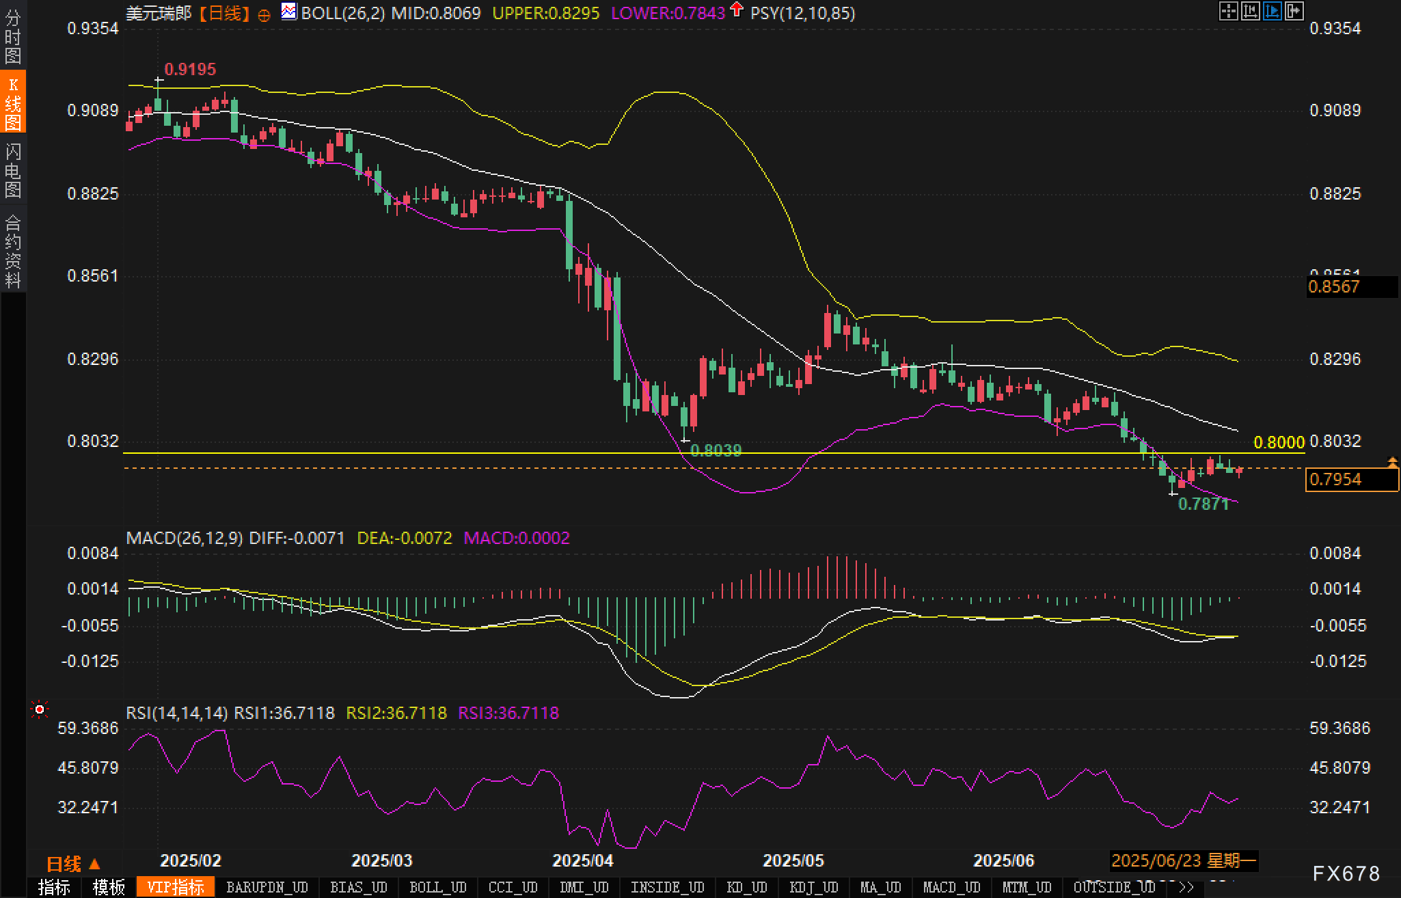Image resolution: width=1401 pixels, height=898 pixels.
Task: Click the small arrow above the 0.7954 price tag
Action: point(1392,463)
